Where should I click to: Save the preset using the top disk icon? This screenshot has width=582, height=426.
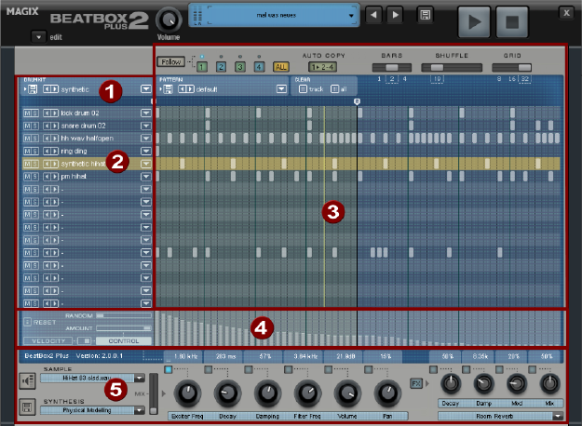click(425, 15)
